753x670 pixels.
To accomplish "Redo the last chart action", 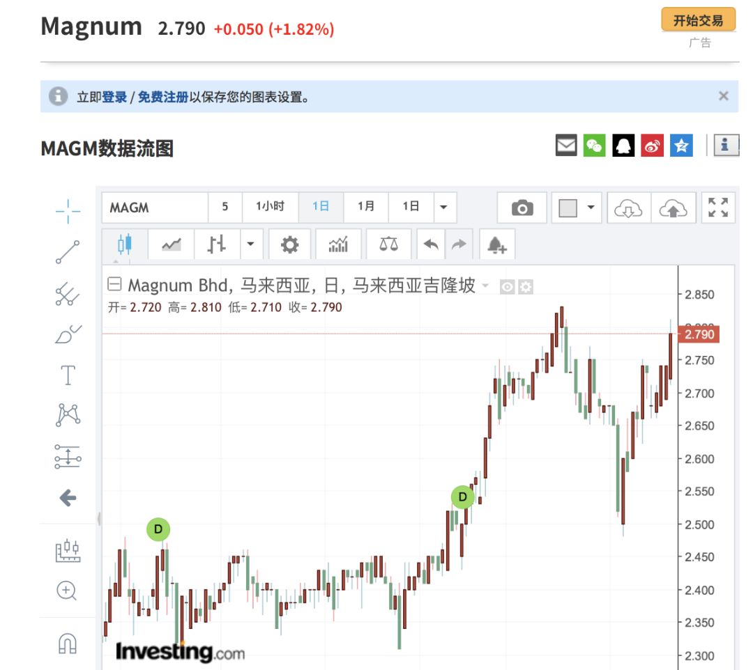I will [x=459, y=244].
